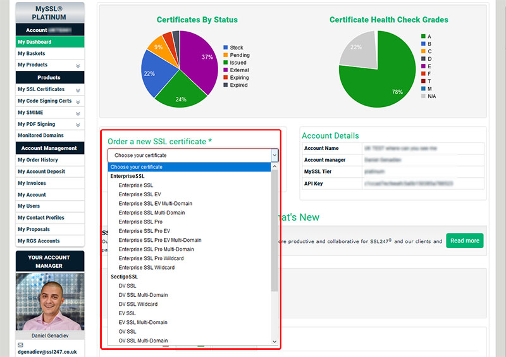Expand the My Products sidebar chevron
506x357 pixels.
pos(78,65)
